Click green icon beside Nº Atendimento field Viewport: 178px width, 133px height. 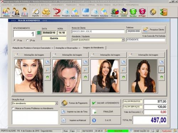pos(39,33)
